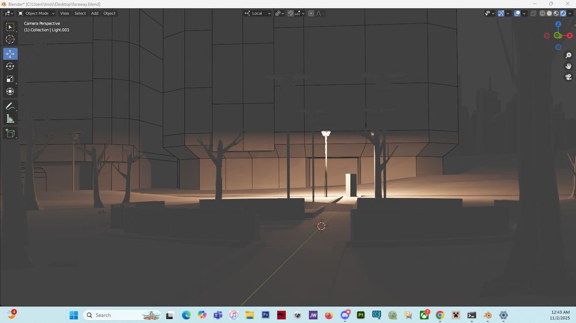
Task: Toggle snapping magnet
Action: pyautogui.click(x=290, y=13)
